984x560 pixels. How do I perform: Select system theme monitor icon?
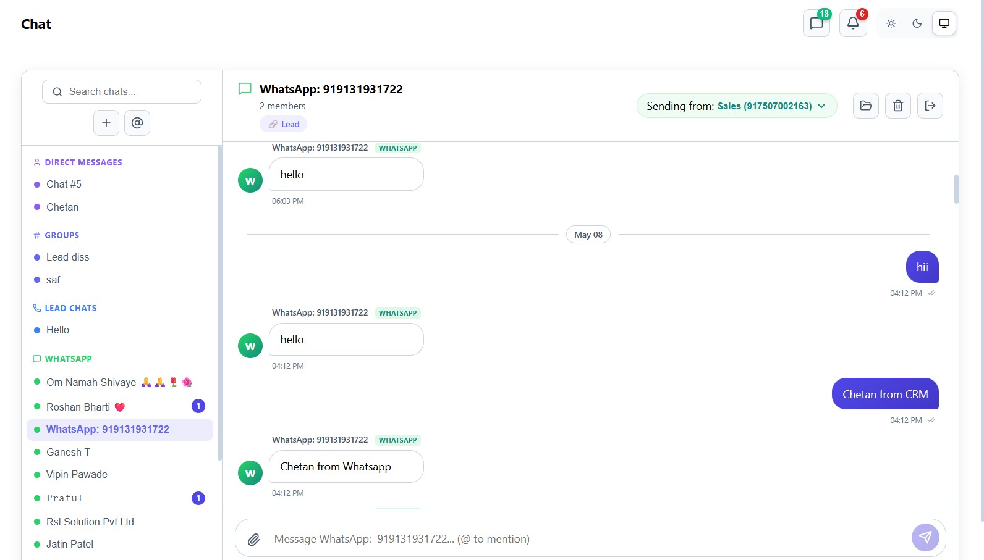944,23
